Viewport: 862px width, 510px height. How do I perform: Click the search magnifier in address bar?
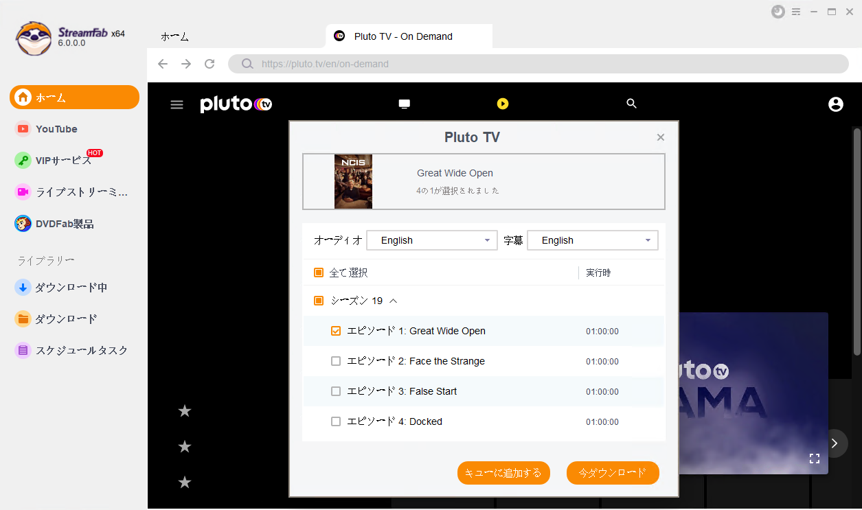(x=247, y=64)
